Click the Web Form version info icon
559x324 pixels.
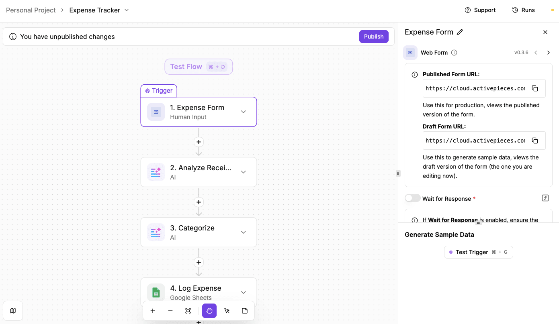click(454, 52)
